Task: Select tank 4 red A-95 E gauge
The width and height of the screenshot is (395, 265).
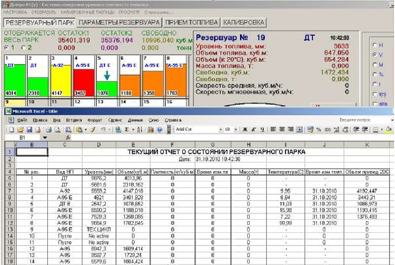Action: pyautogui.click(x=84, y=76)
